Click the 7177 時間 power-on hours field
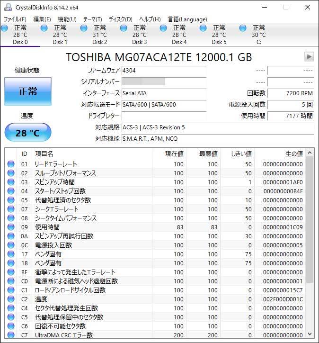This screenshot has width=319, height=343. [291, 116]
